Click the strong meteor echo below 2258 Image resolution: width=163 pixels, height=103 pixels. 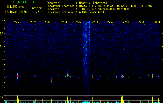click(x=122, y=76)
